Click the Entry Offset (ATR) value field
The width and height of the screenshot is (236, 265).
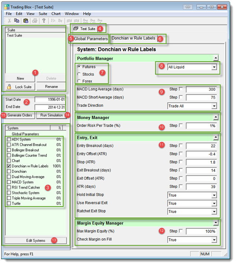pyautogui.click(x=201, y=154)
